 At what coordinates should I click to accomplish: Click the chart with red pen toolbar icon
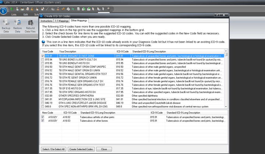pyautogui.click(x=27, y=9)
